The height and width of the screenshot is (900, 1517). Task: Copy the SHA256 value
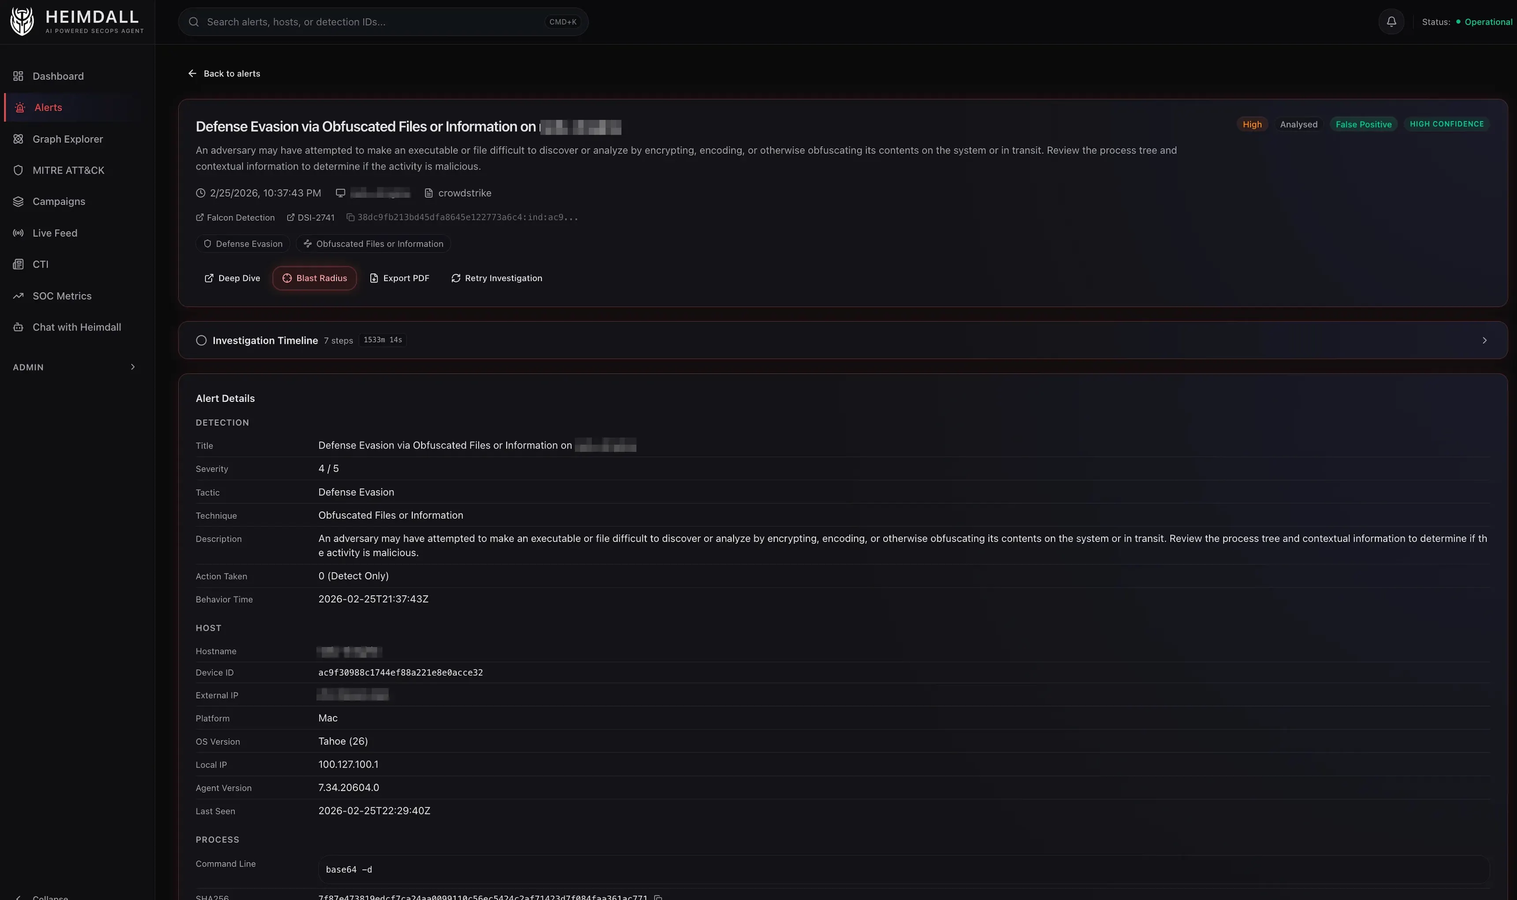pyautogui.click(x=659, y=897)
